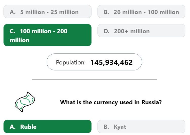Choose option B. 26 million - 100 million
The height and width of the screenshot is (135, 190).
point(141,12)
